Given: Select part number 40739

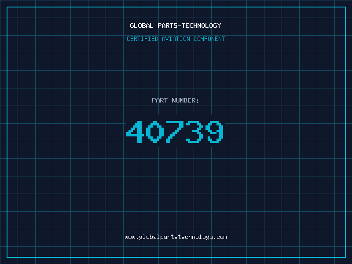Looking at the screenshot, I should [175, 132].
